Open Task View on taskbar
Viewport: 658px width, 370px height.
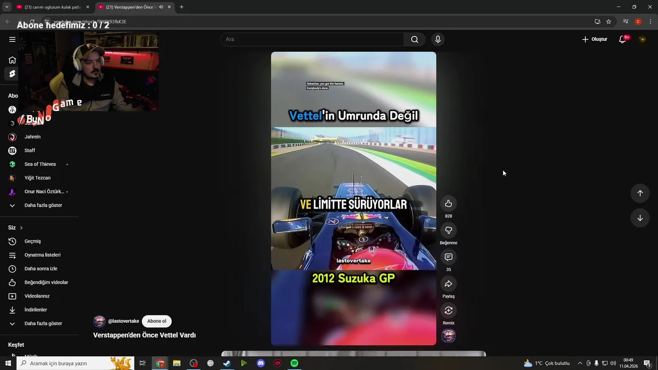pyautogui.click(x=142, y=363)
